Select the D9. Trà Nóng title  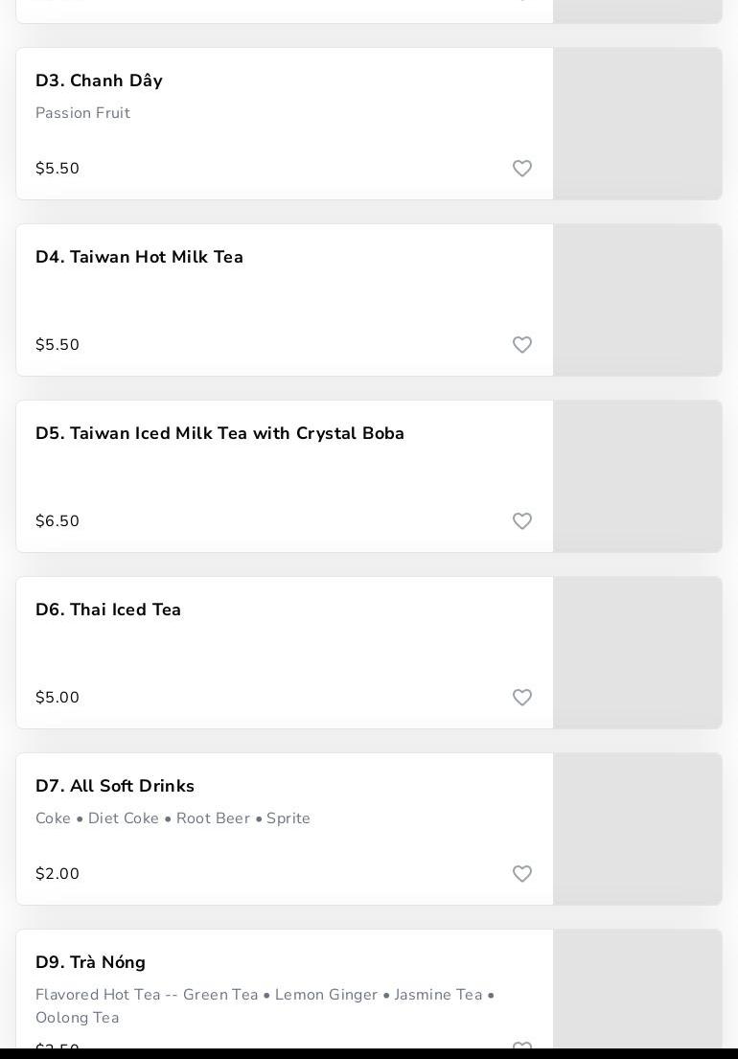click(x=90, y=962)
